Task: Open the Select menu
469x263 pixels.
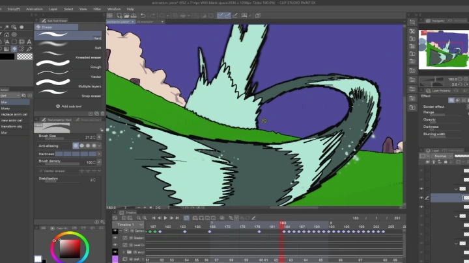Action: pyautogui.click(x=68, y=9)
